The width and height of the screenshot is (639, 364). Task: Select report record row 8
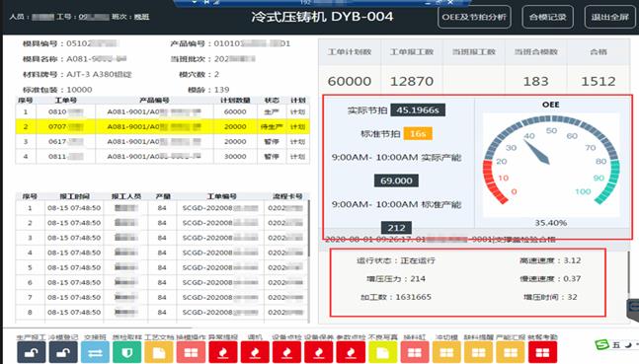[162, 313]
